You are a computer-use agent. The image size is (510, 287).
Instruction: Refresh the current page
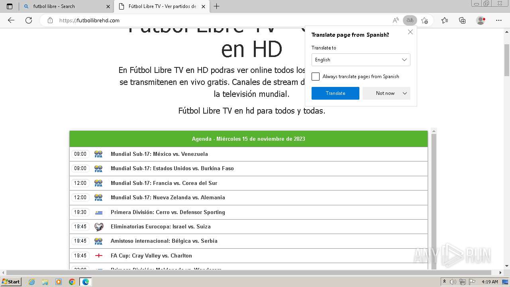point(29,20)
